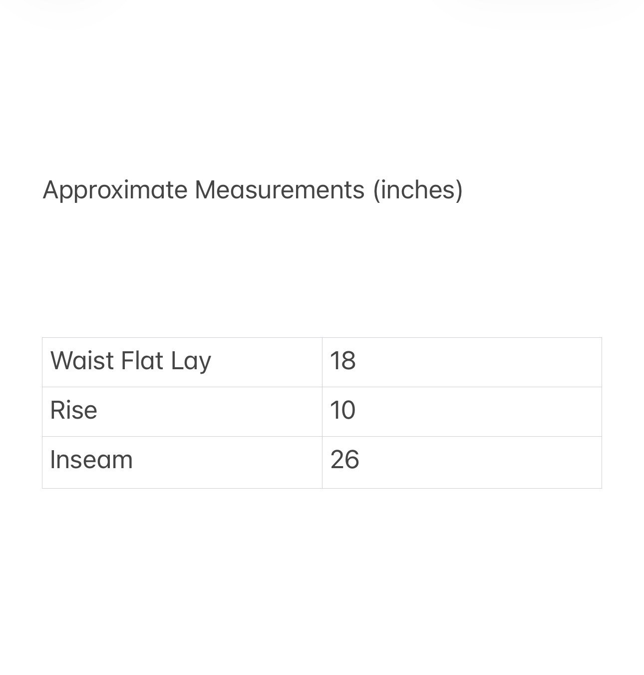Click empty space right of value 26
This screenshot has height=675, width=644.
pyautogui.click(x=479, y=462)
